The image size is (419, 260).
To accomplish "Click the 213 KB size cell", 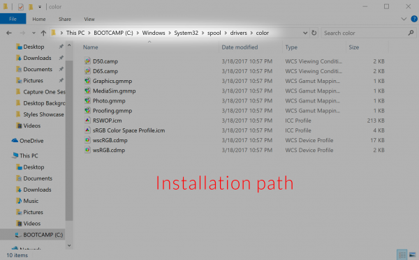I will click(x=376, y=121).
